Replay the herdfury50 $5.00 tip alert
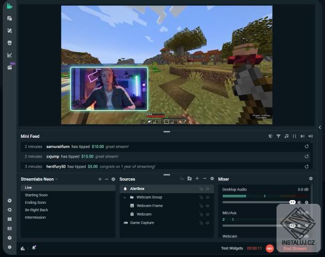The image size is (325, 257). [306, 167]
